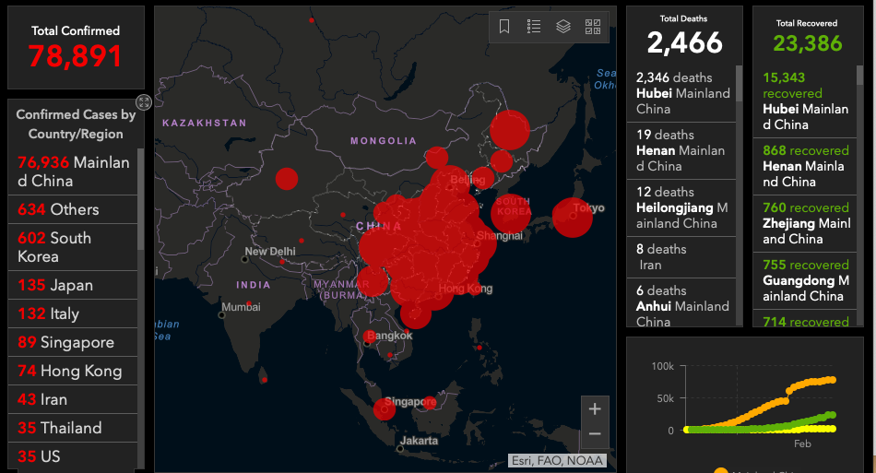Select South Korea in confirmed cases list
Screen dimensions: 876x473
click(74, 247)
